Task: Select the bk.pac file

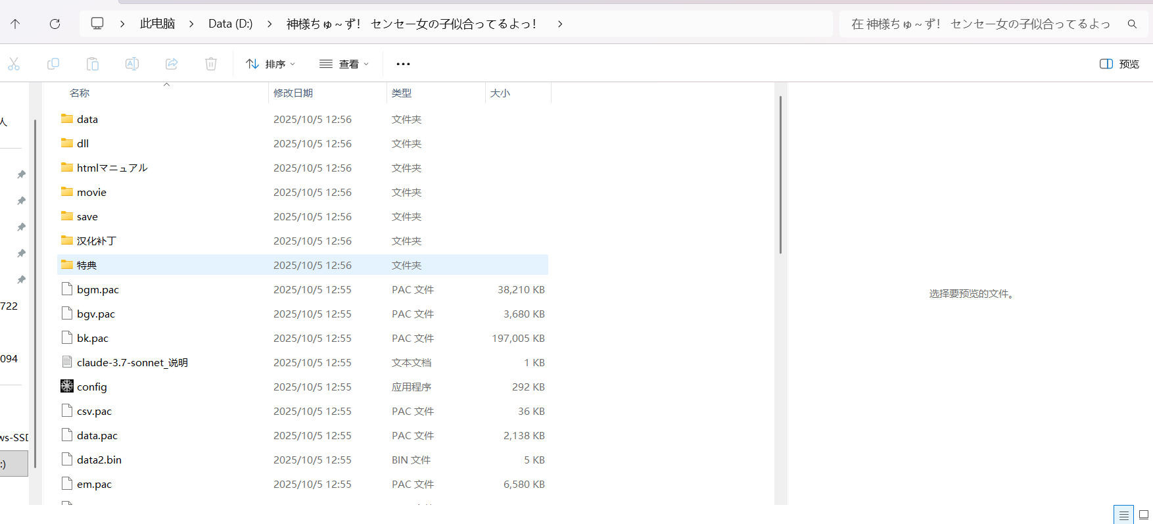Action: (302, 338)
